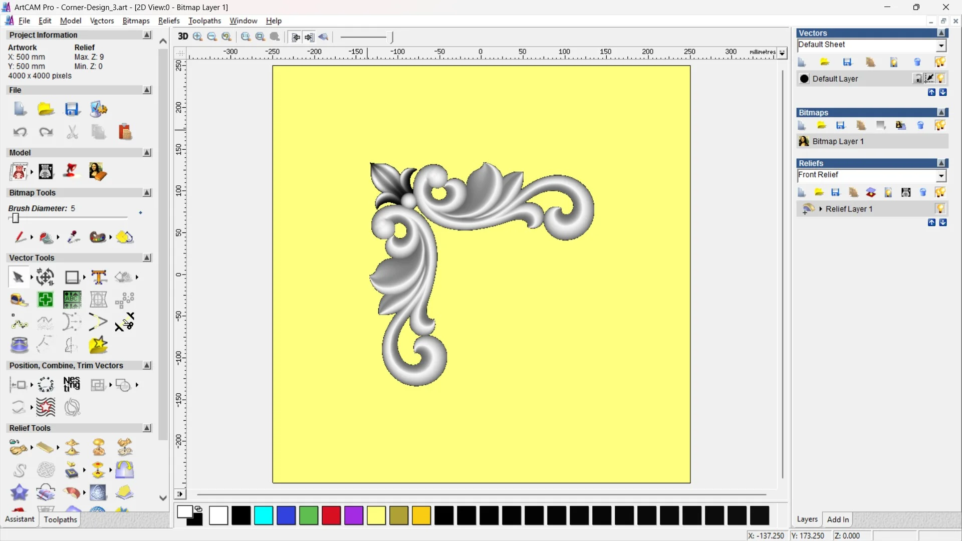Toggle the light bulb for Relief Layer 1
The image size is (962, 541).
point(941,209)
